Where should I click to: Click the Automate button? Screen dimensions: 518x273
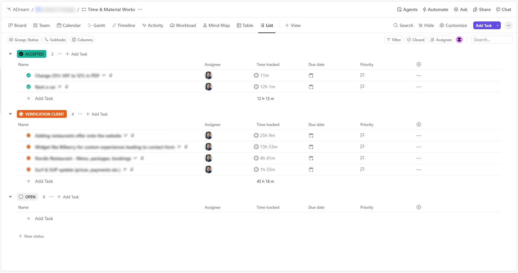click(435, 9)
